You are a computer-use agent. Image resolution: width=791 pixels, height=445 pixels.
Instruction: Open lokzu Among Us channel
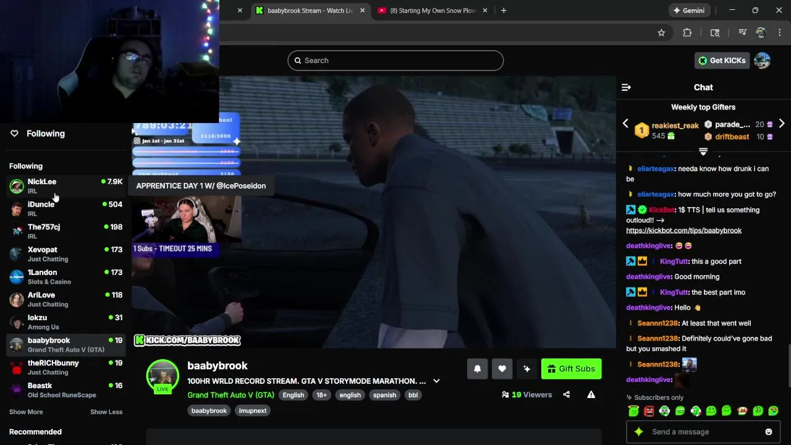[66, 322]
